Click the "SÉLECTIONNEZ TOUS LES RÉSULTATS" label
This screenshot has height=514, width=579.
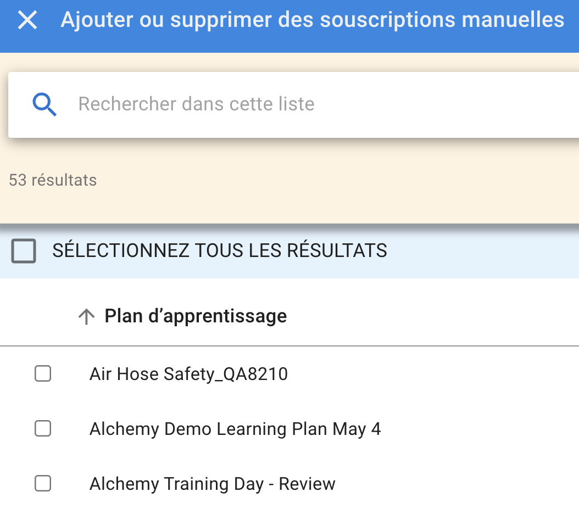[x=220, y=251]
